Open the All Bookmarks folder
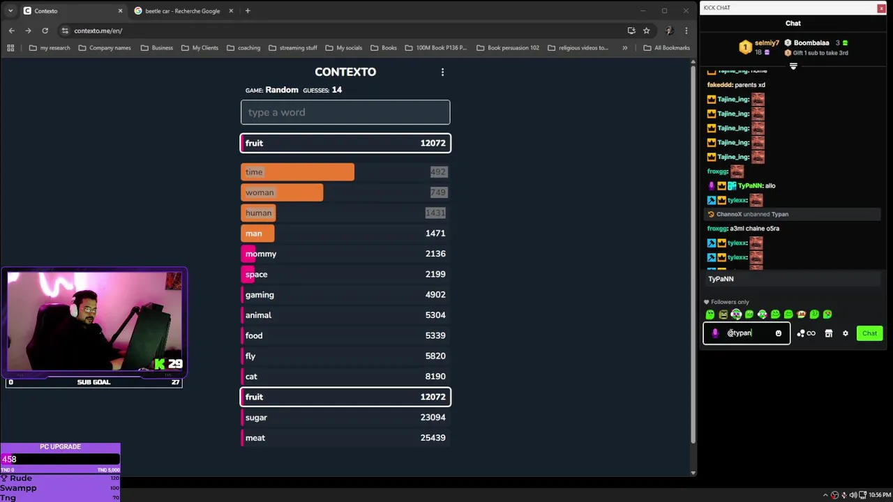This screenshot has height=502, width=893. 666,48
